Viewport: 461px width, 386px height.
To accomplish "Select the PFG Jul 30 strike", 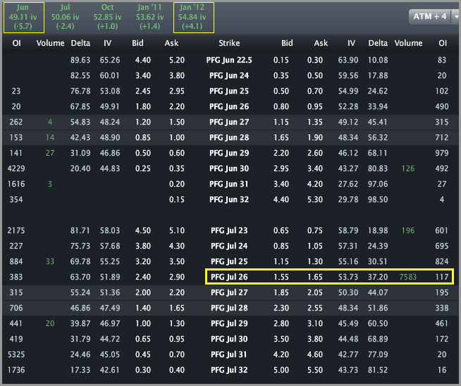I will point(229,339).
